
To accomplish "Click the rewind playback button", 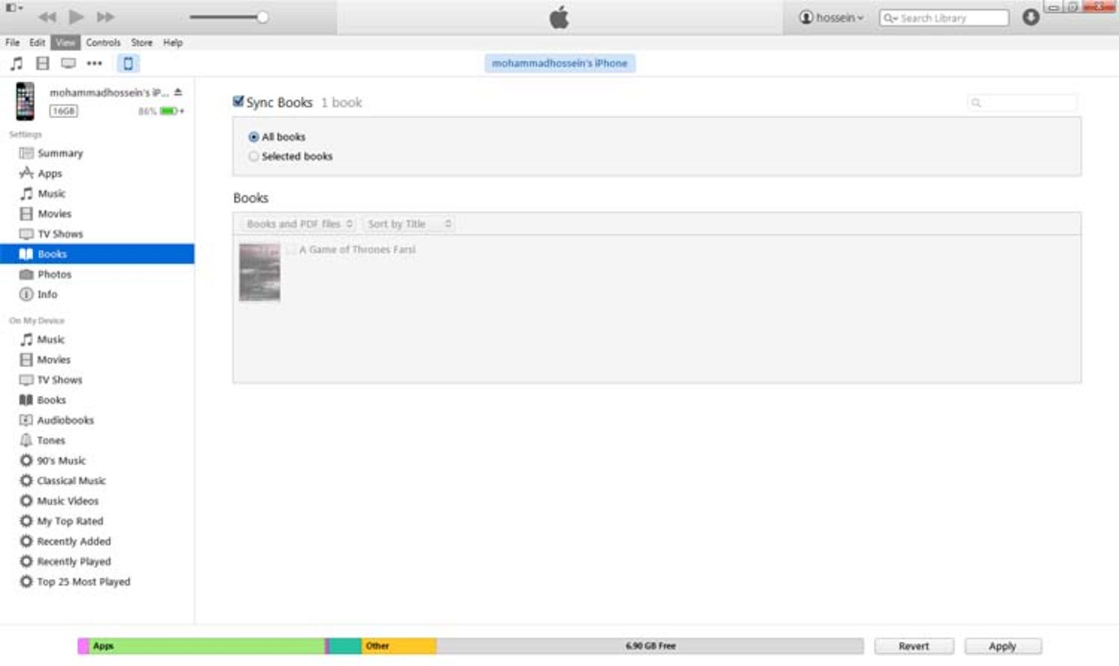I will coord(47,17).
